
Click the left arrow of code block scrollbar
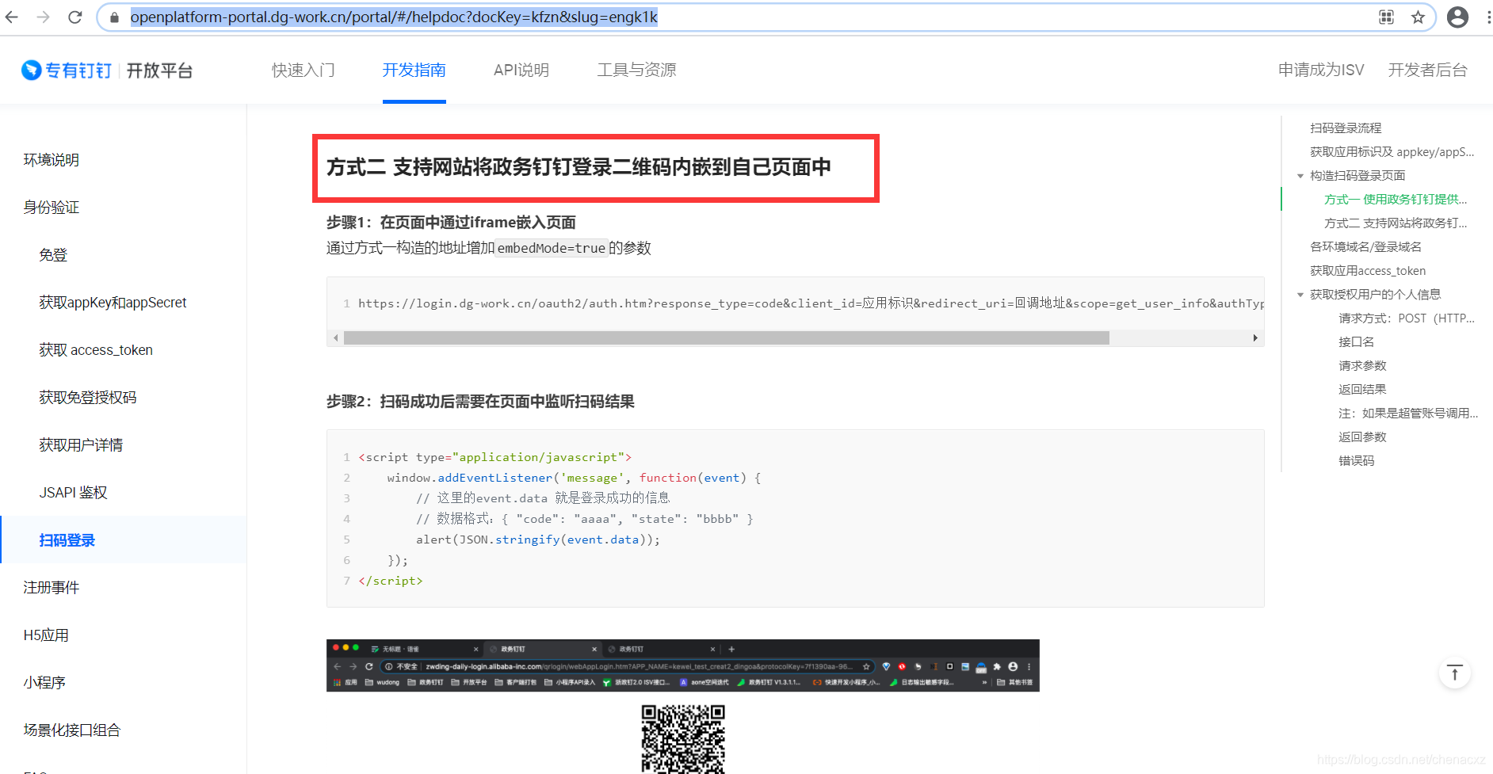coord(336,338)
